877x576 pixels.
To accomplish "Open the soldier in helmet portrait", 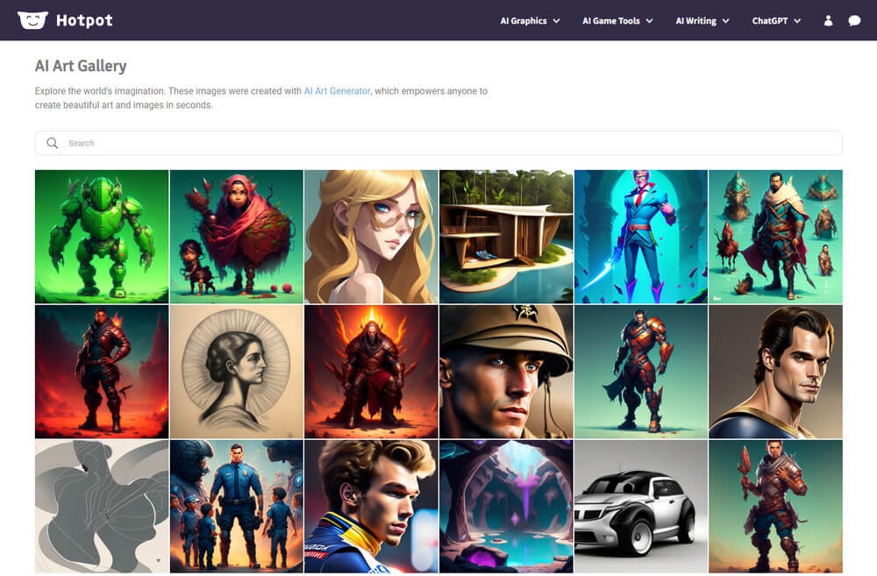I will point(506,372).
